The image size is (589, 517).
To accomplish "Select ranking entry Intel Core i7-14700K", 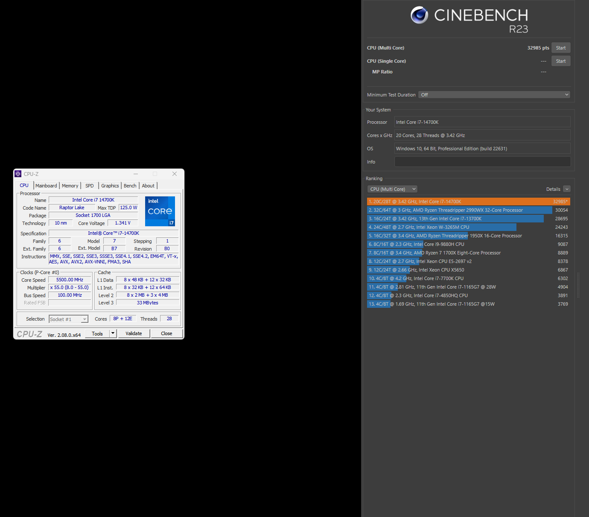I will [469, 202].
